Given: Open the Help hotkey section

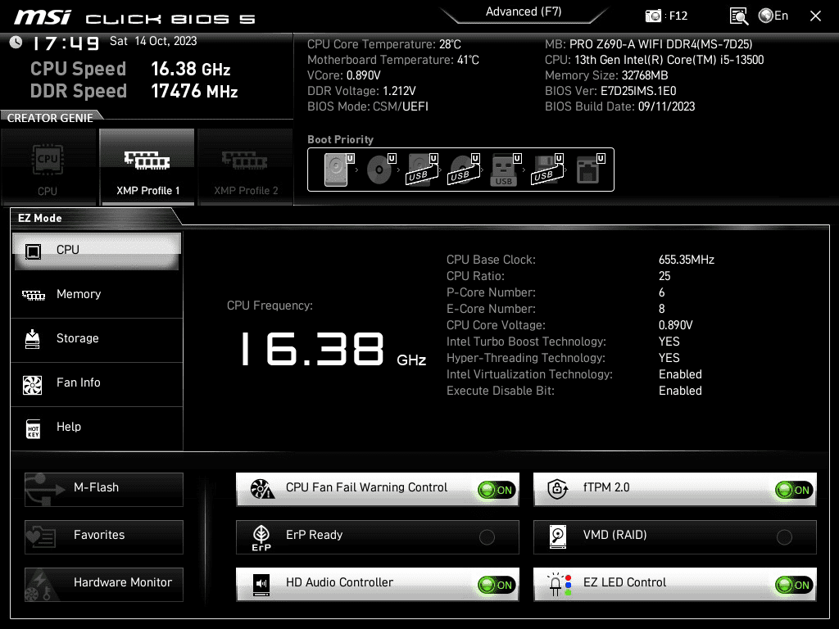Looking at the screenshot, I should point(97,428).
